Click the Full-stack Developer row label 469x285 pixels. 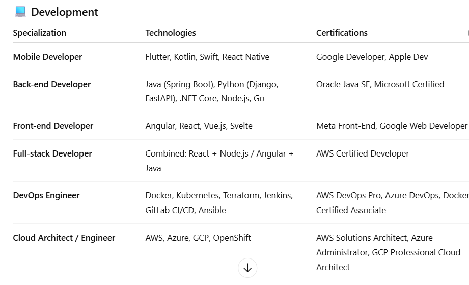click(52, 153)
